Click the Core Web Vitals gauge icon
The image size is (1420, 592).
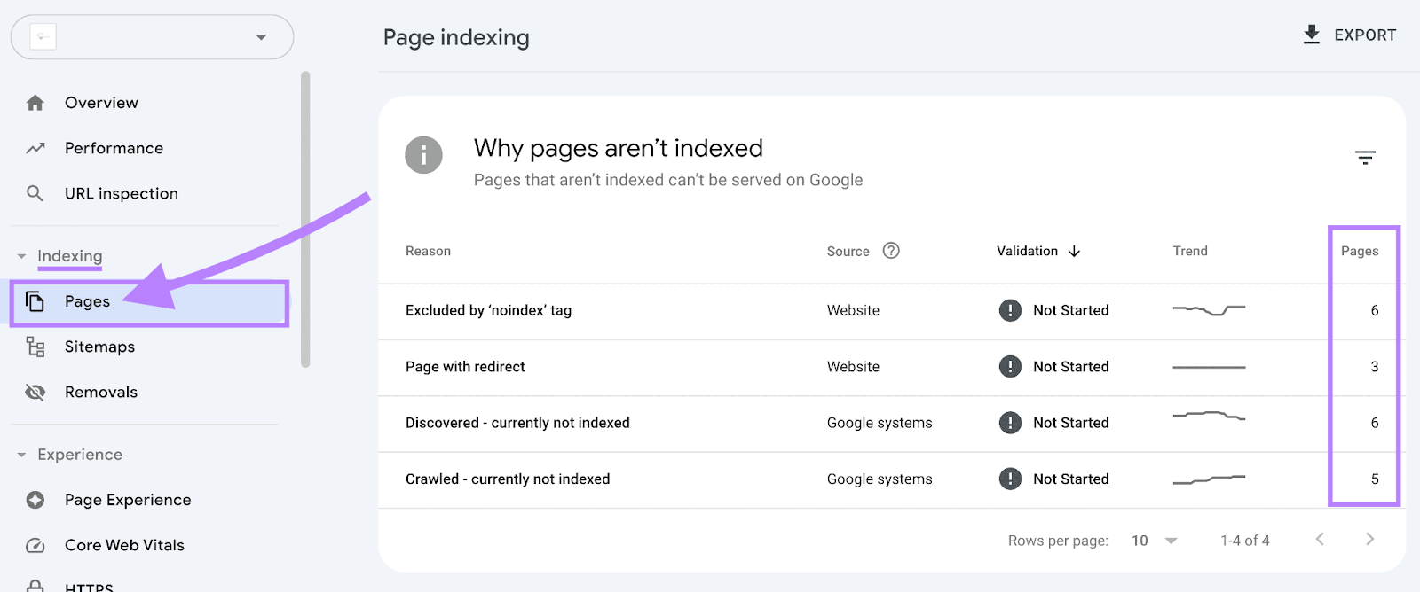tap(35, 545)
